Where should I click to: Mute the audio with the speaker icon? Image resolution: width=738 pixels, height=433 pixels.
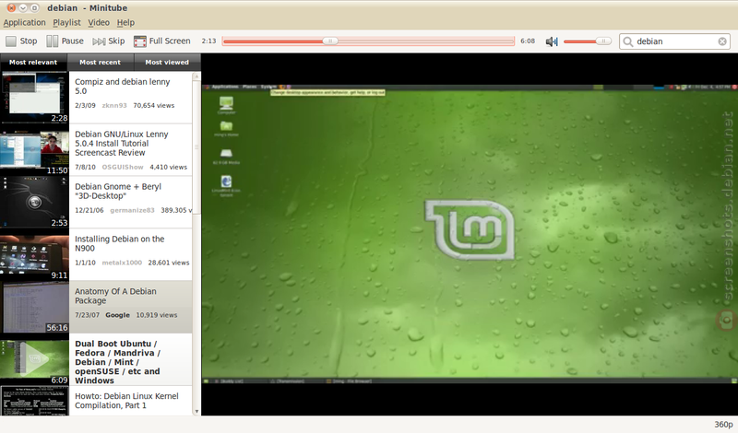point(552,41)
